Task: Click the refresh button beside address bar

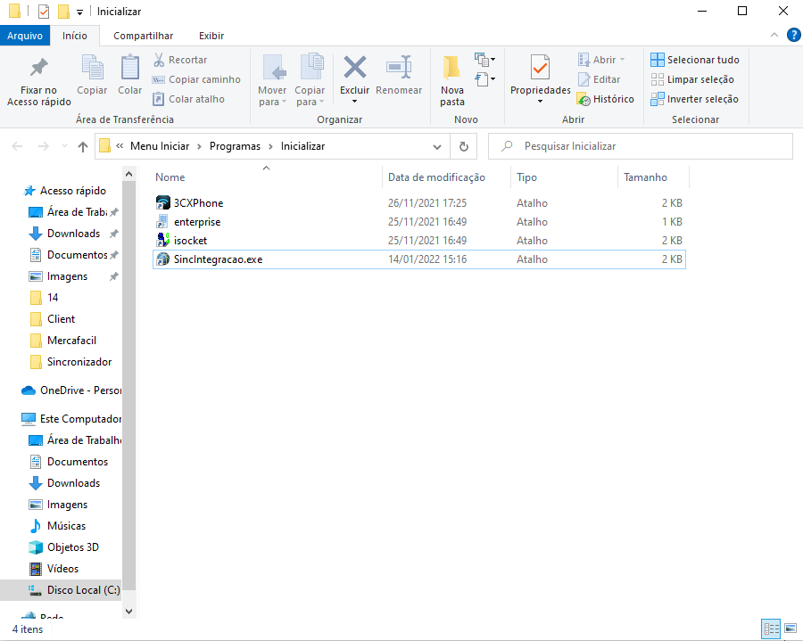Action: point(463,146)
